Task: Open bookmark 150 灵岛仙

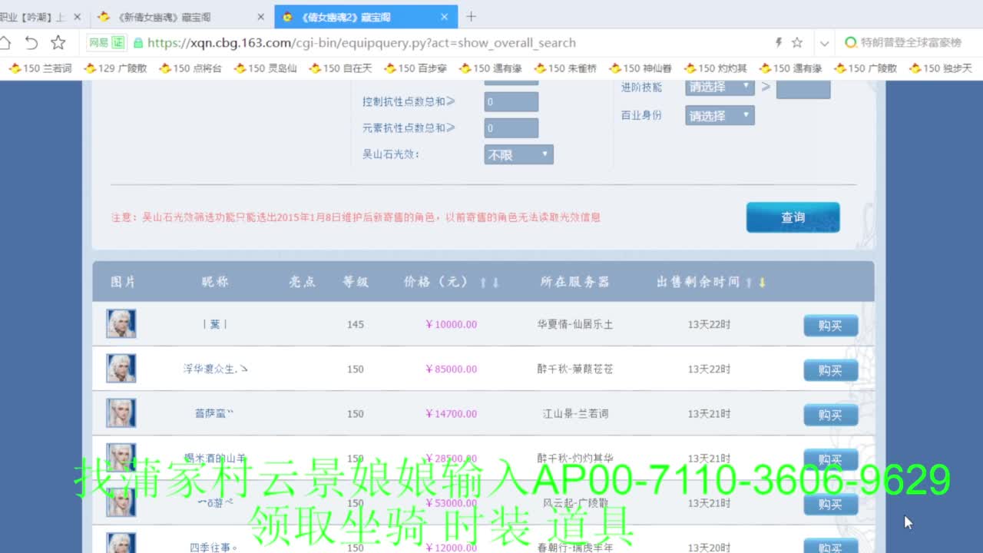Action: pos(266,68)
